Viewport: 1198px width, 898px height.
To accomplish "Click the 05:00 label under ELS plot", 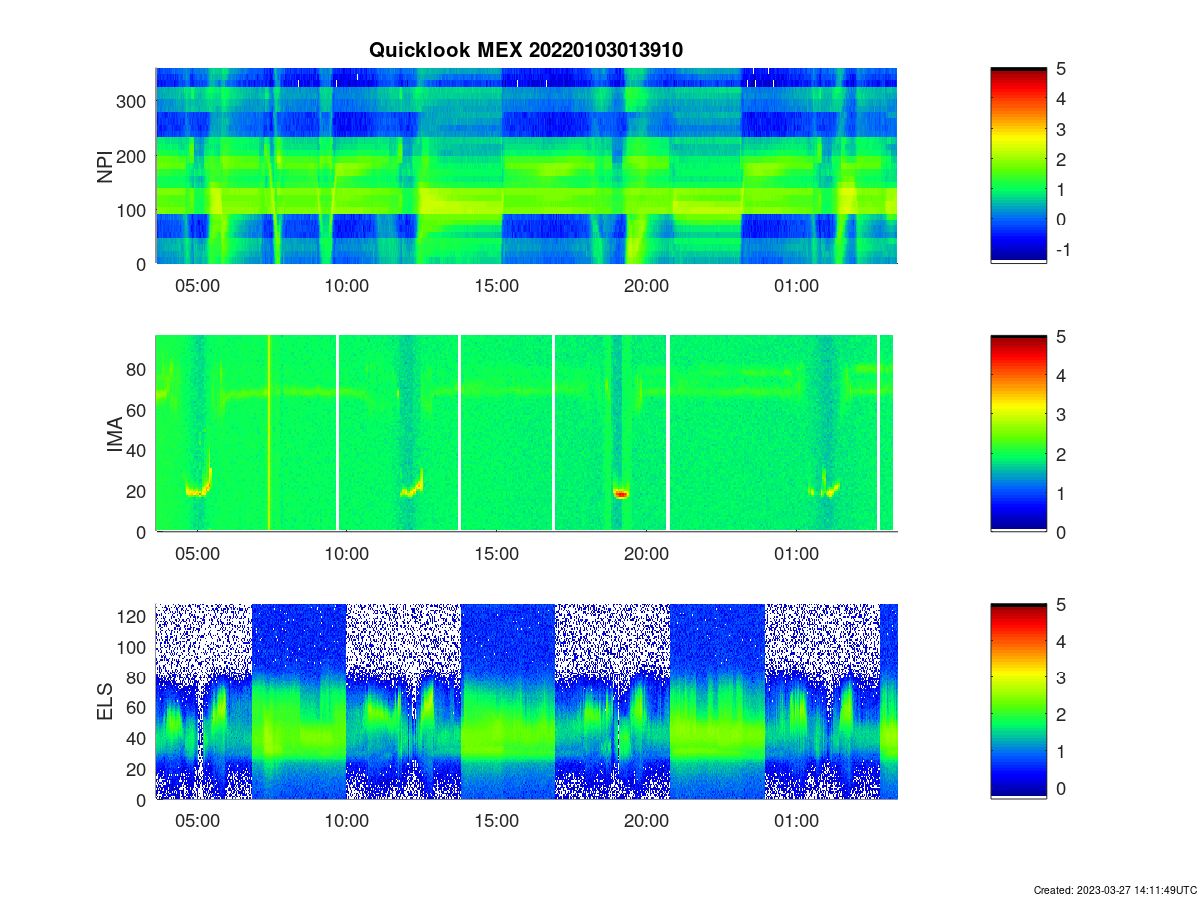I will click(198, 821).
